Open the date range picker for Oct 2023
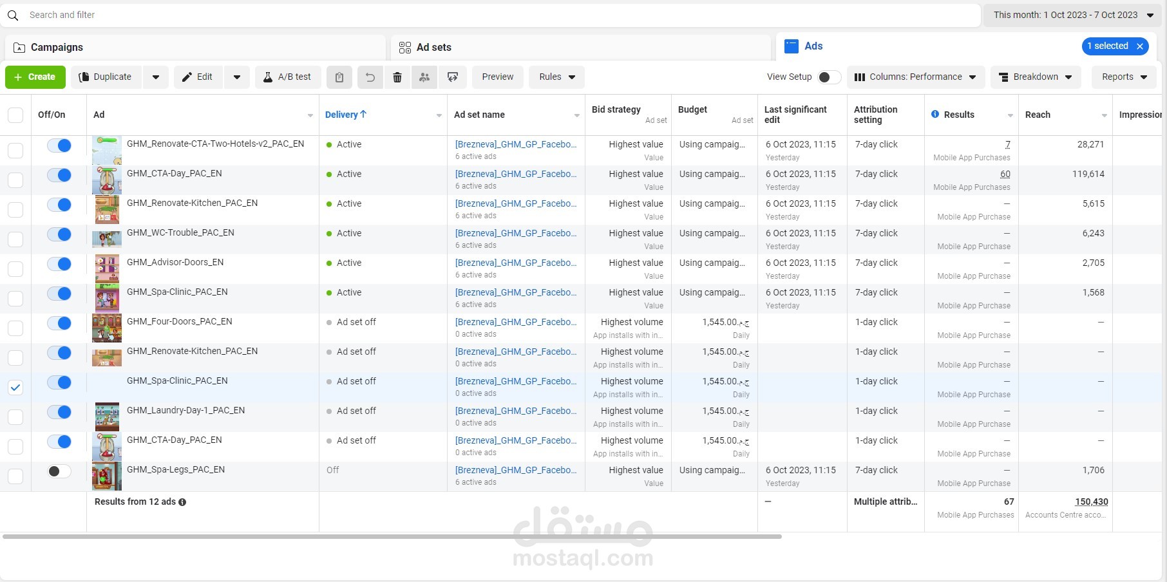Image resolution: width=1167 pixels, height=582 pixels. click(x=1072, y=15)
